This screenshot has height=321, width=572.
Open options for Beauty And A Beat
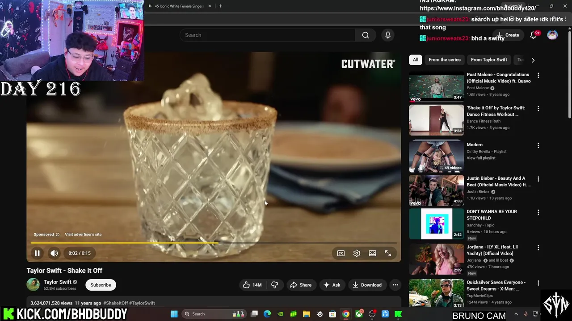pyautogui.click(x=538, y=179)
